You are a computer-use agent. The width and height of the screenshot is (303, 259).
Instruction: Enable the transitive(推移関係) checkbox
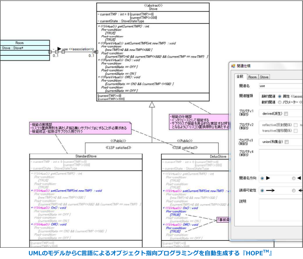coord(295,131)
